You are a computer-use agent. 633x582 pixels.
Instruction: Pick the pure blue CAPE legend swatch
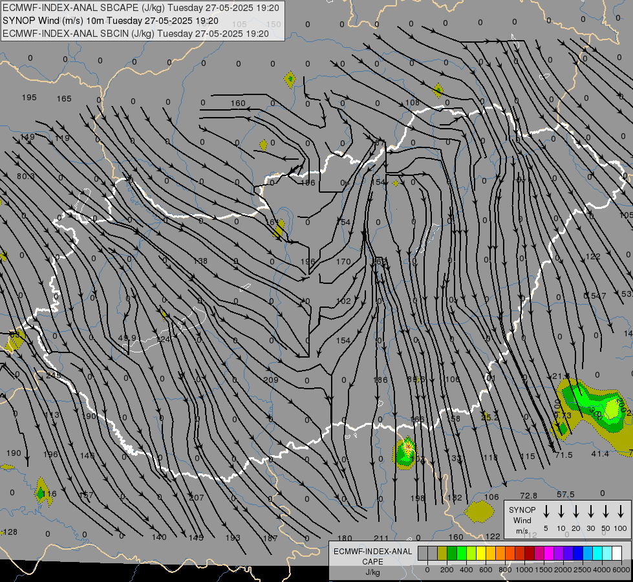tap(577, 554)
